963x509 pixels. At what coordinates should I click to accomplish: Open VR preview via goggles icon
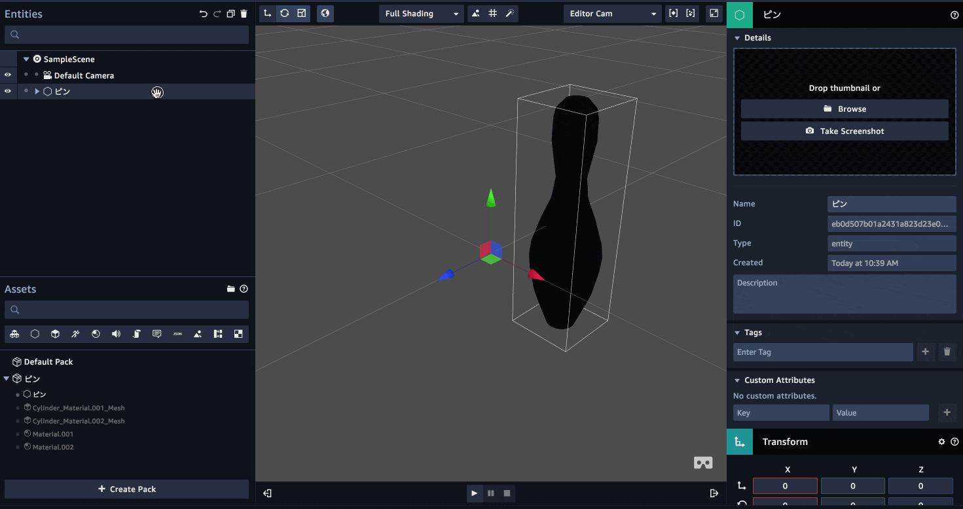coord(702,463)
